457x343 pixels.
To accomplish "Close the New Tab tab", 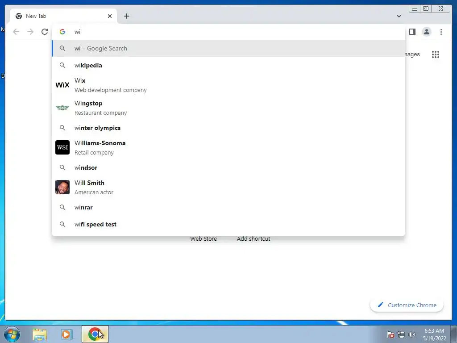I will point(110,16).
